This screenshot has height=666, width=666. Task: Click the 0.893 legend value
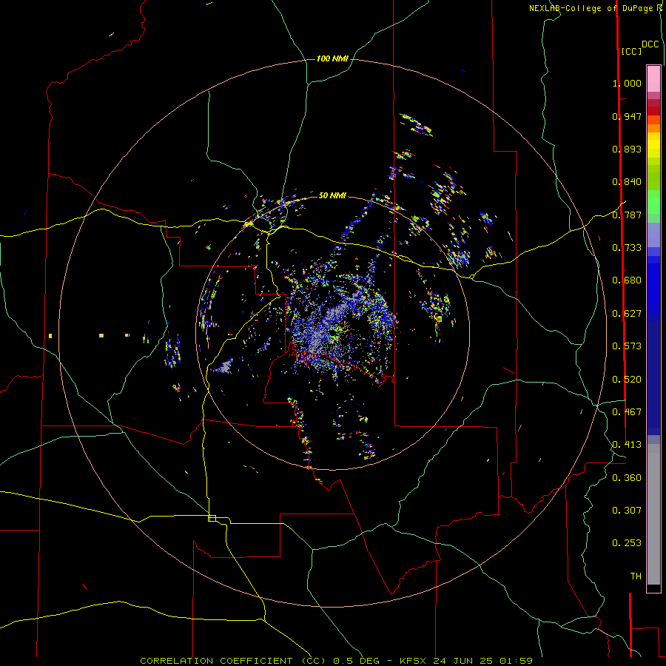[627, 149]
